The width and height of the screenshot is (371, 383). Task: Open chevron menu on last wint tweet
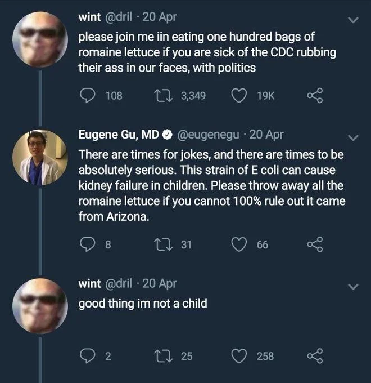click(353, 287)
